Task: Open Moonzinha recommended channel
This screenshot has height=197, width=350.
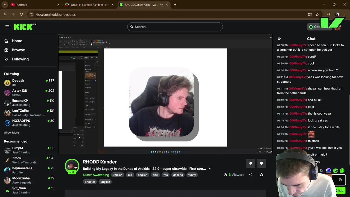Action: 29,180
